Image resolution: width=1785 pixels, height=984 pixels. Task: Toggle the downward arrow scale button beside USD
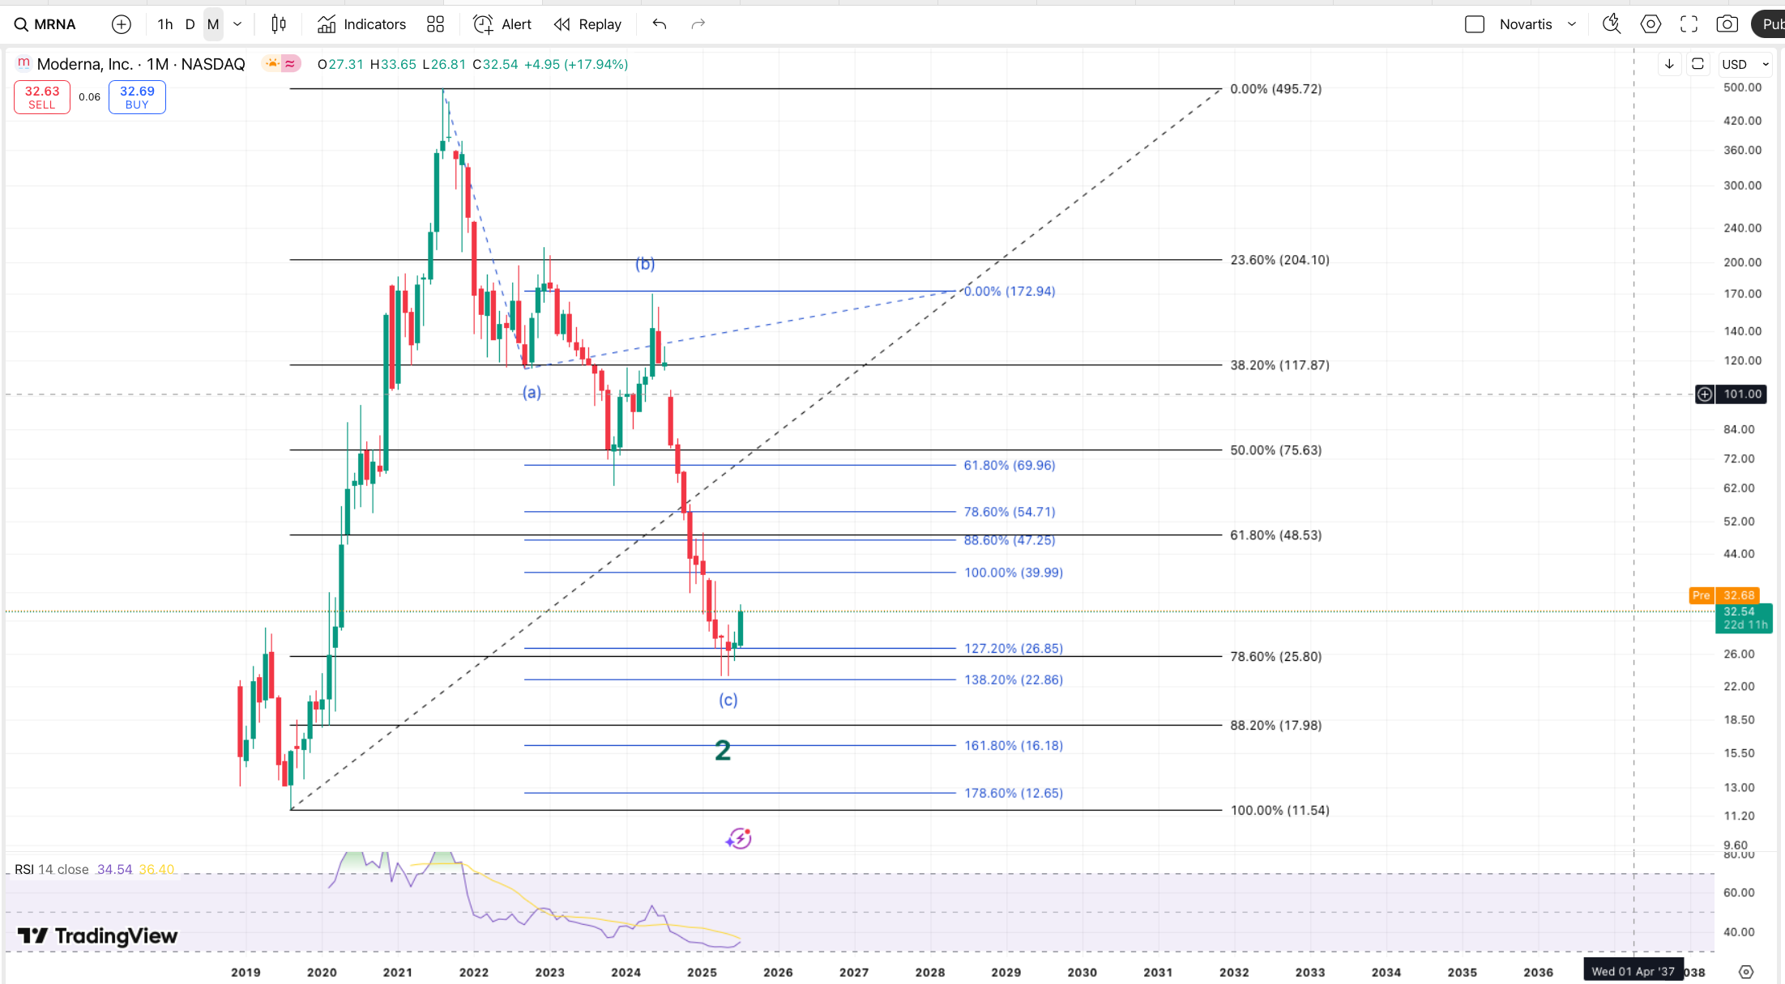pyautogui.click(x=1669, y=64)
